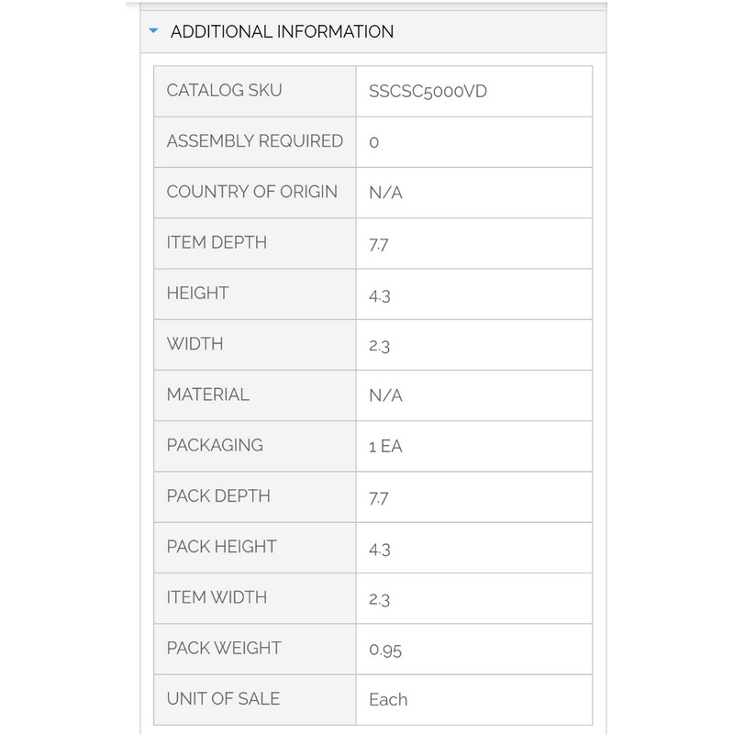Click the PACK WEIGHT value 0.95
The height and width of the screenshot is (734, 734).
pyautogui.click(x=385, y=650)
